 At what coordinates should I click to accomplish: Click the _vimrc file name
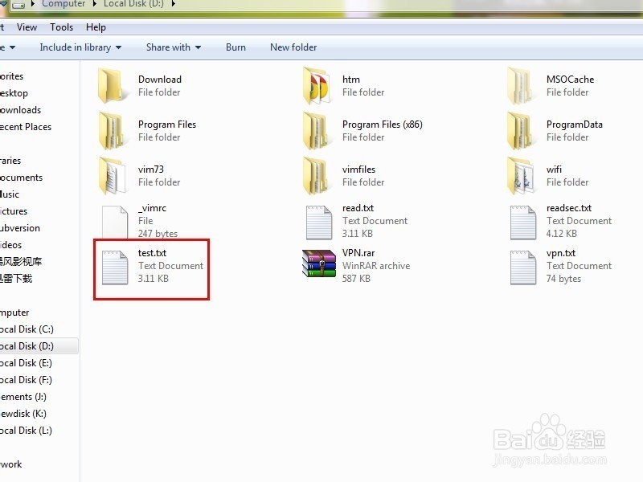[x=152, y=208]
